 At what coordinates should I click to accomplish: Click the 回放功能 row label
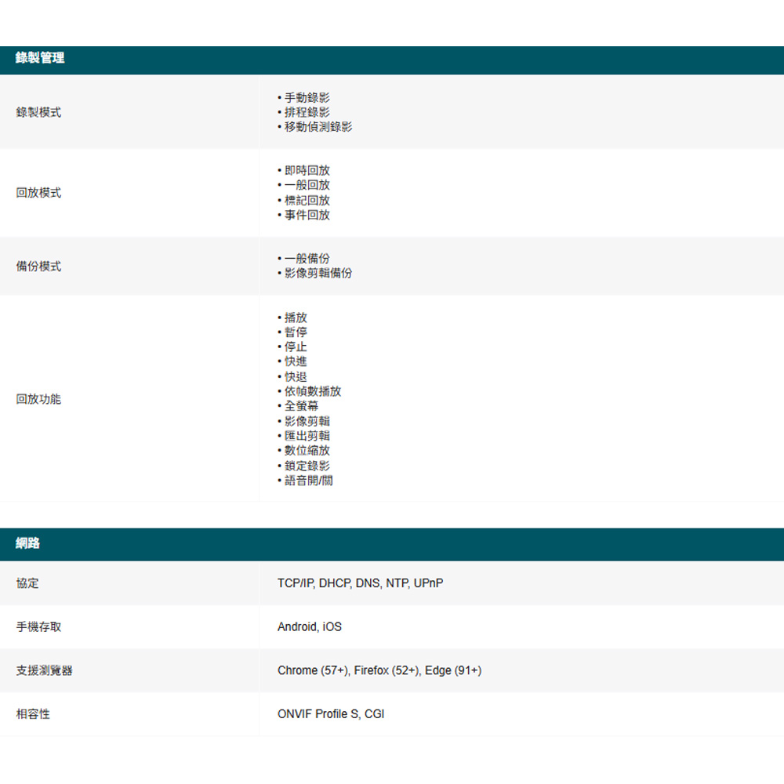(38, 399)
